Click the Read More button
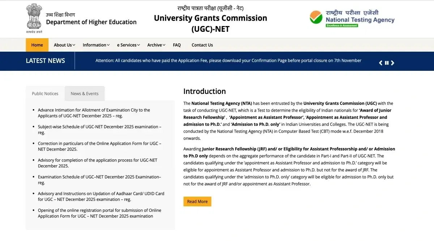 pos(197,202)
